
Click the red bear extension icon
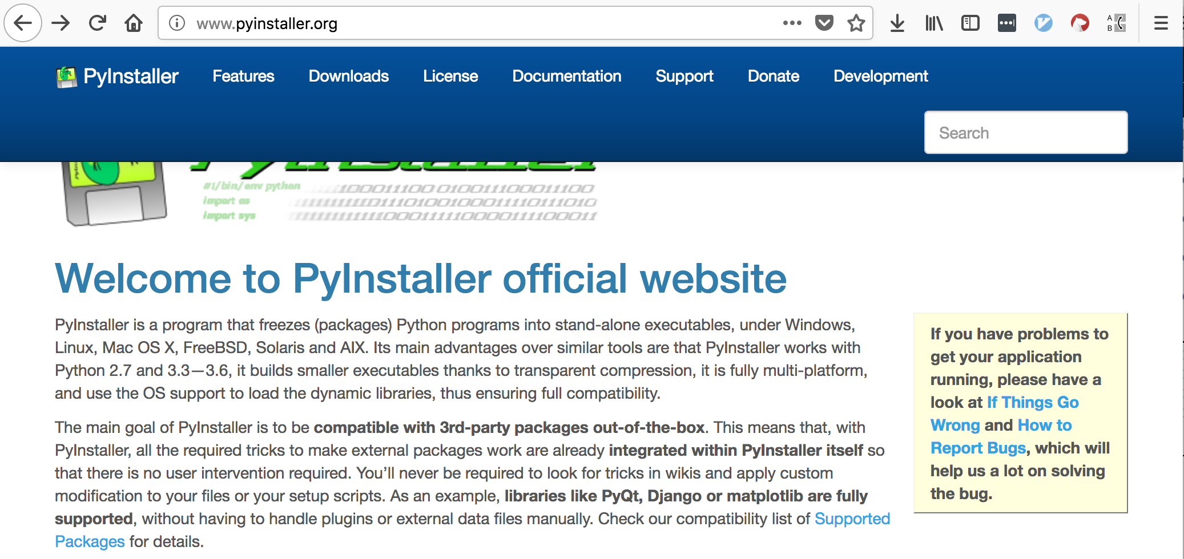coord(1080,23)
